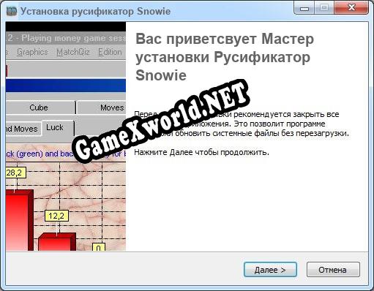This screenshot has width=374, height=291.
Task: Click the maximize button in the title bar
Action: click(324, 8)
